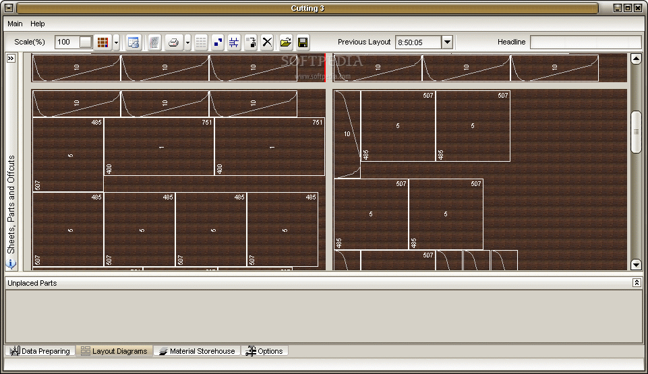Click the scroll up arrow of layout scrollbar
Viewport: 648px width, 374px height.
pyautogui.click(x=636, y=59)
